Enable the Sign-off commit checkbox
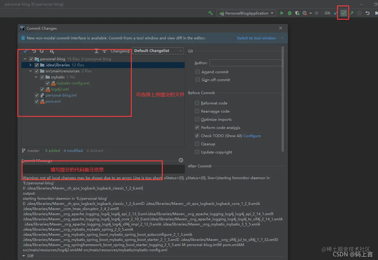 click(x=198, y=80)
